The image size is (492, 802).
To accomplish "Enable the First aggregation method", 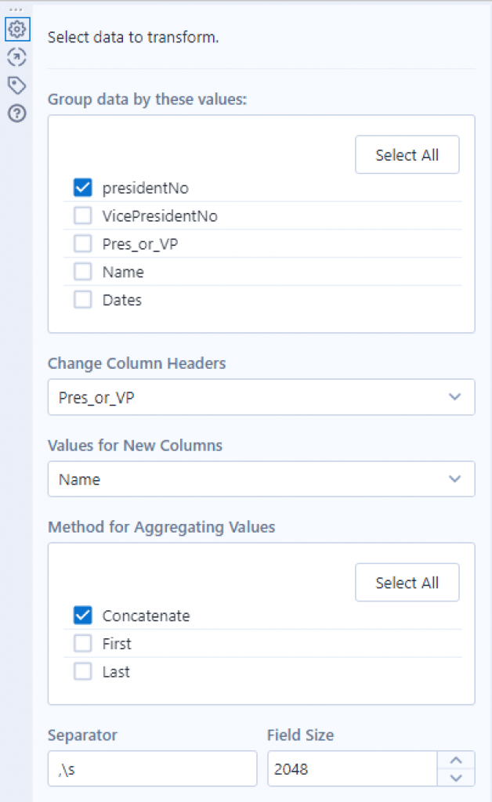I will point(83,644).
